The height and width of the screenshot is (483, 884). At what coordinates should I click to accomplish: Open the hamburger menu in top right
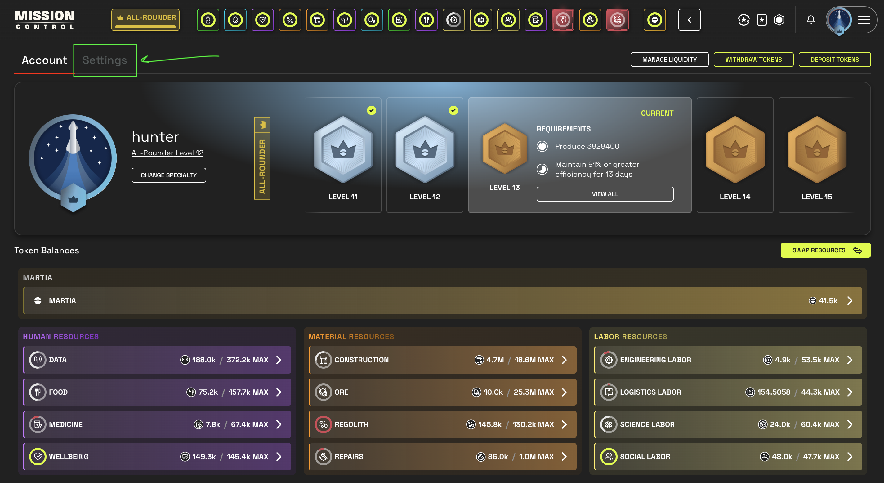coord(864,20)
